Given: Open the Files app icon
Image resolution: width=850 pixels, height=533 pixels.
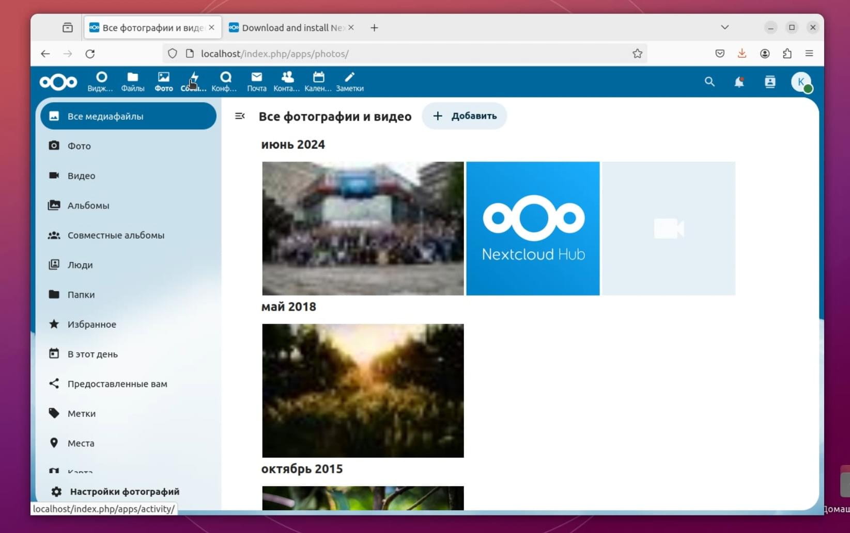Looking at the screenshot, I should [x=133, y=82].
